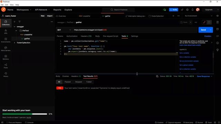Open the tab bar more options menu
This screenshot has height=124, width=221.
pos(179,16)
